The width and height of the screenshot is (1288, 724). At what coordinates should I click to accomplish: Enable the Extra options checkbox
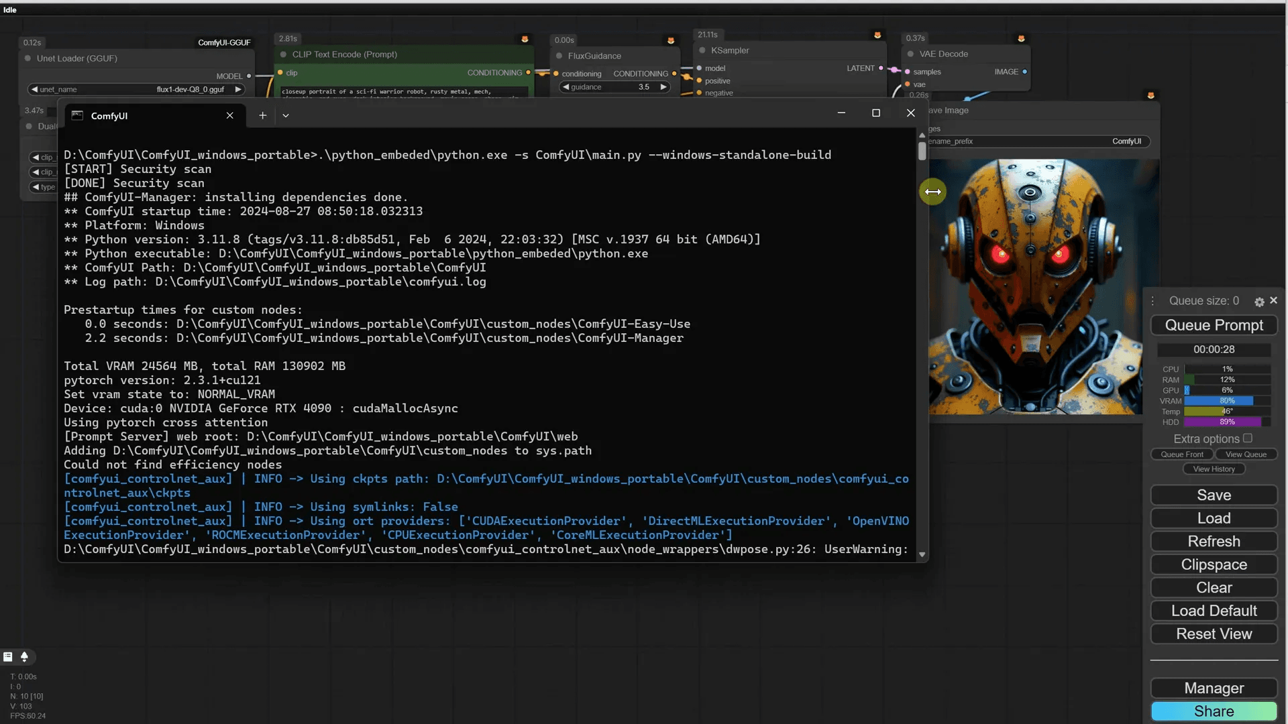tap(1248, 438)
